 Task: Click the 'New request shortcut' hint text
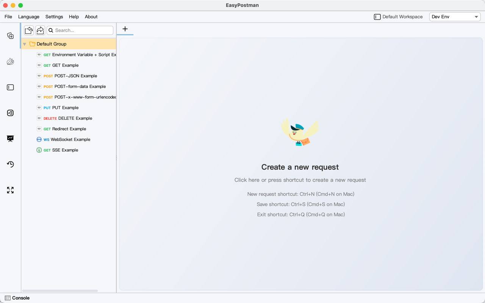(301, 194)
